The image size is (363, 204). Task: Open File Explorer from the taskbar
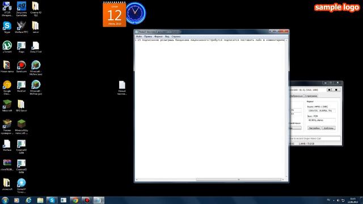40,200
